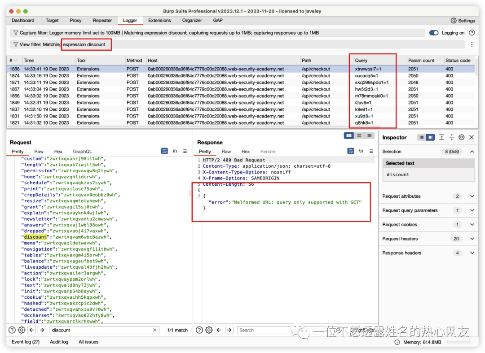This screenshot has width=485, height=353.
Task: Open All issues
Action: pos(88,342)
